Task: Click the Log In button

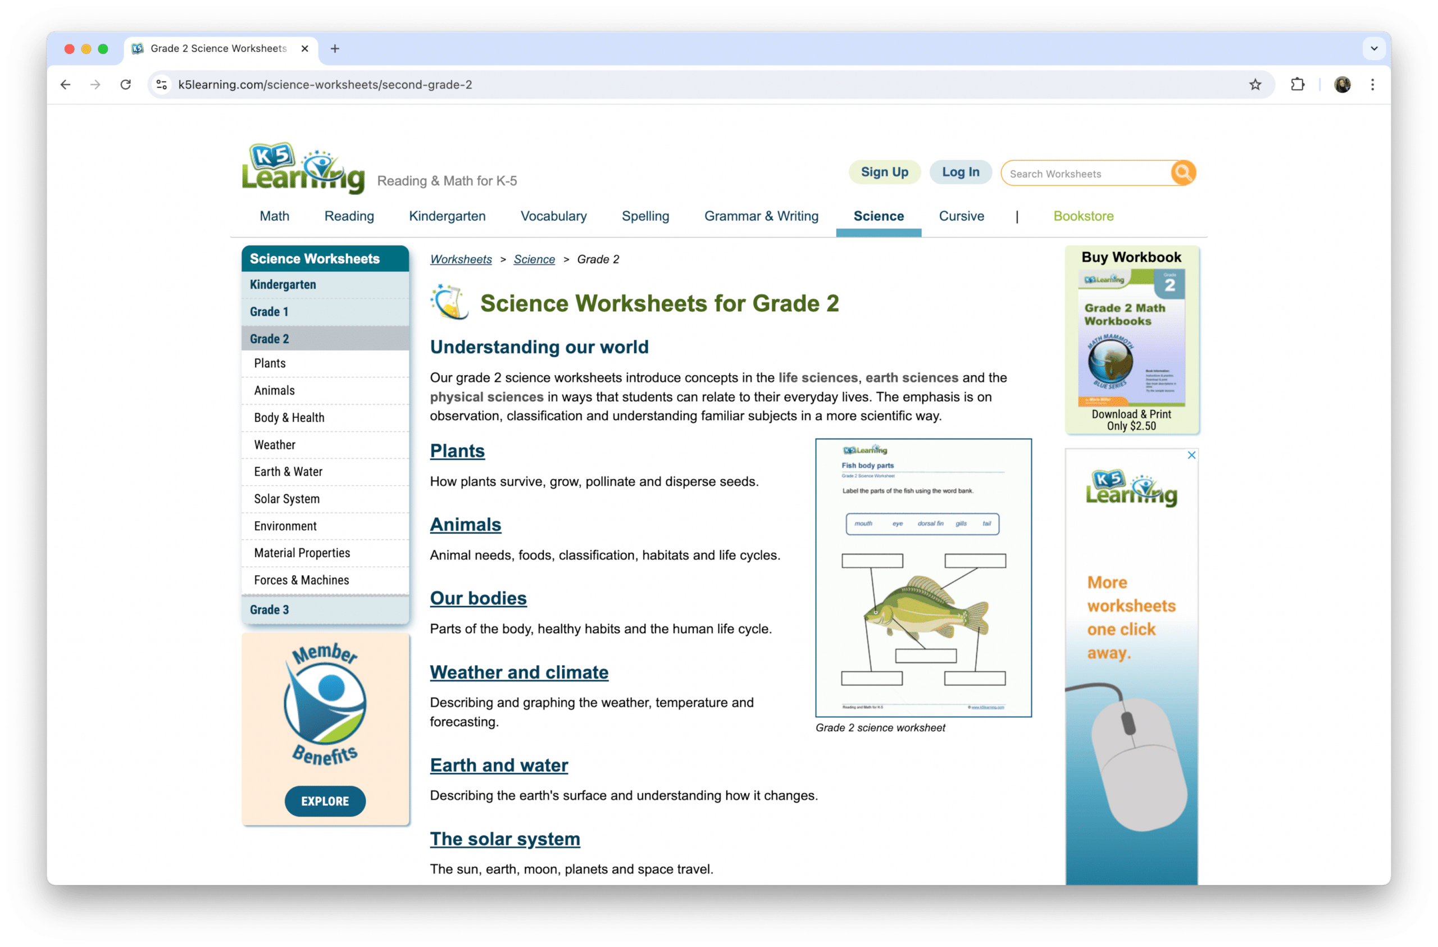Action: 958,174
